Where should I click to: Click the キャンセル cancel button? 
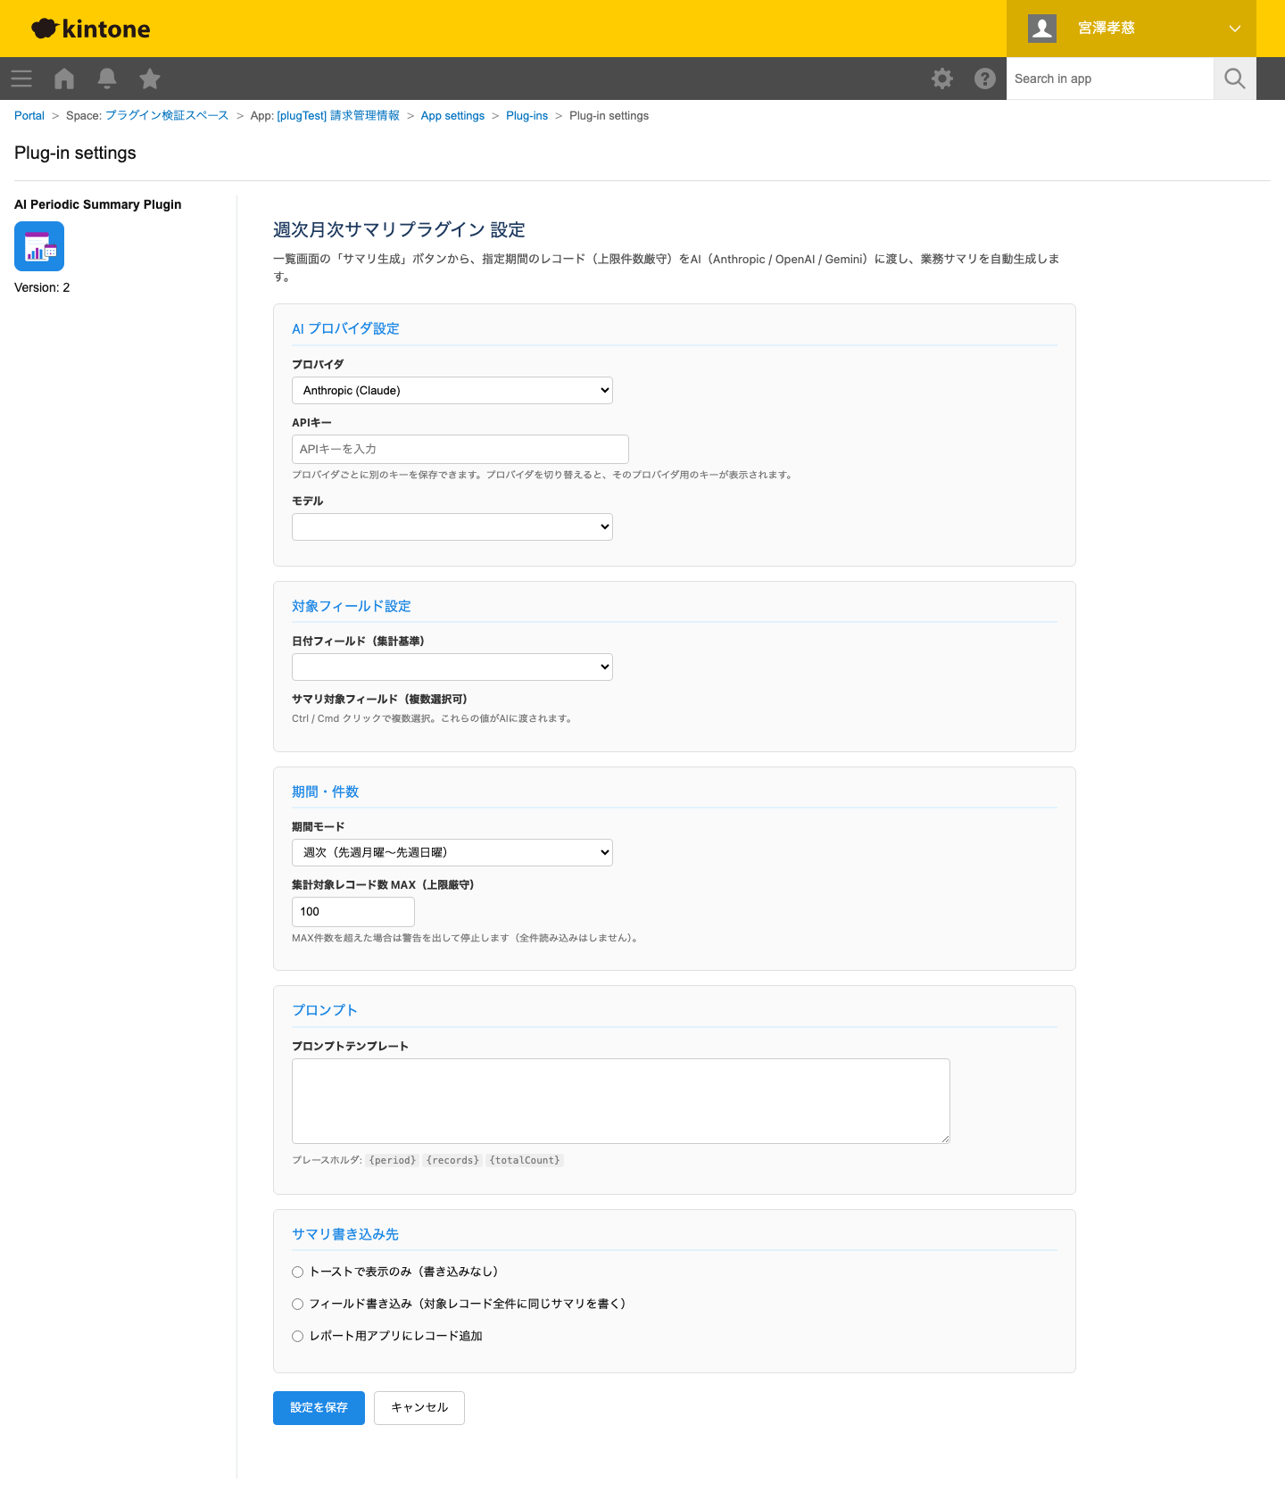tap(419, 1407)
